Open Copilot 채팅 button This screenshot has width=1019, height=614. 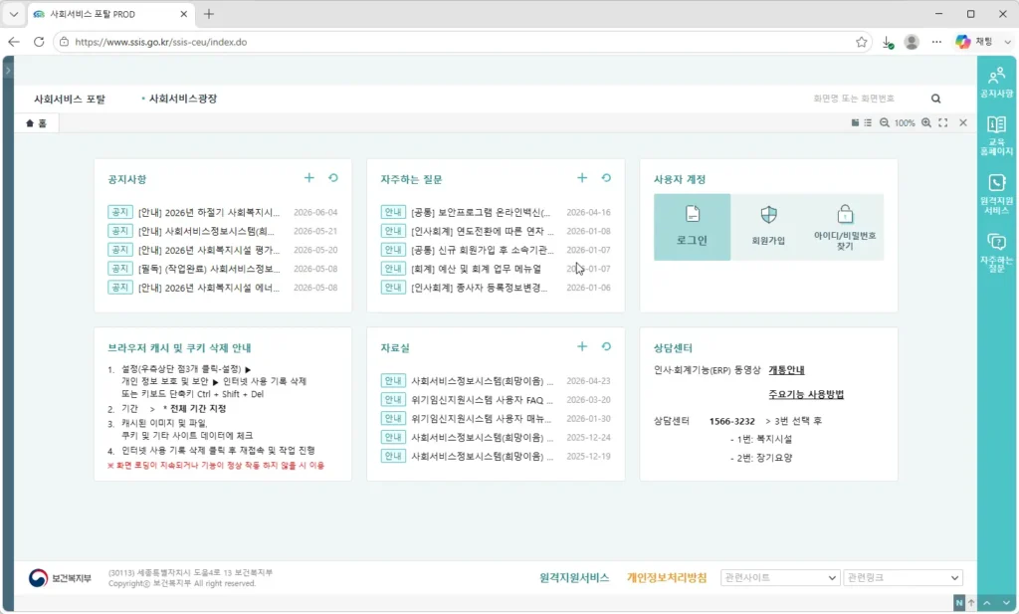[974, 42]
